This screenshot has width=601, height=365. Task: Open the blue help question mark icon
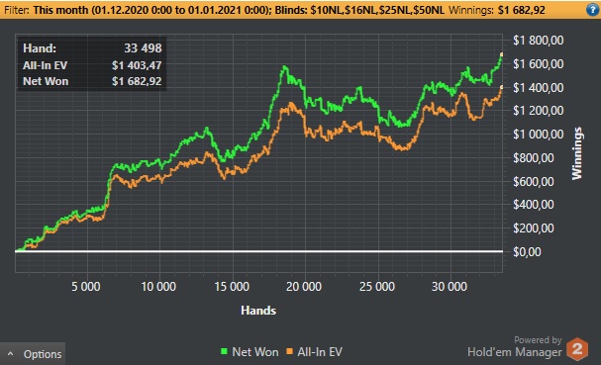pyautogui.click(x=592, y=10)
